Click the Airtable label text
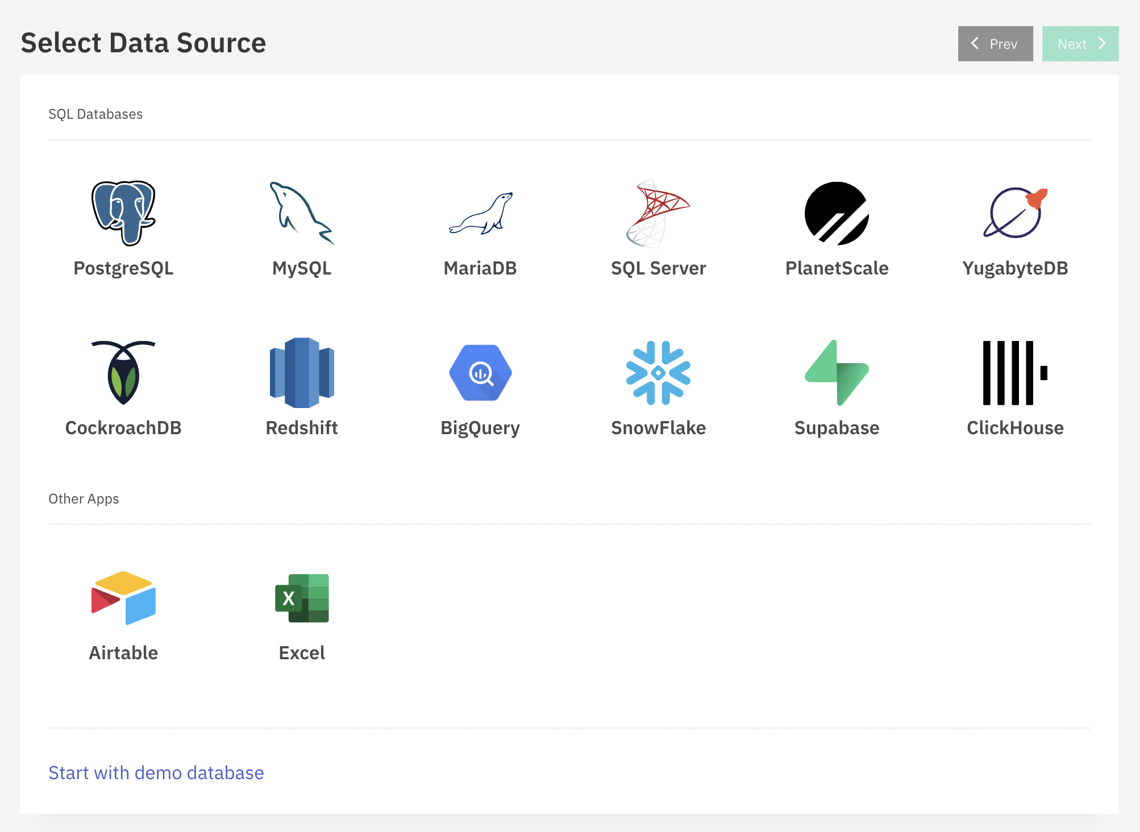Screen dimensions: 1140x832 (123, 653)
